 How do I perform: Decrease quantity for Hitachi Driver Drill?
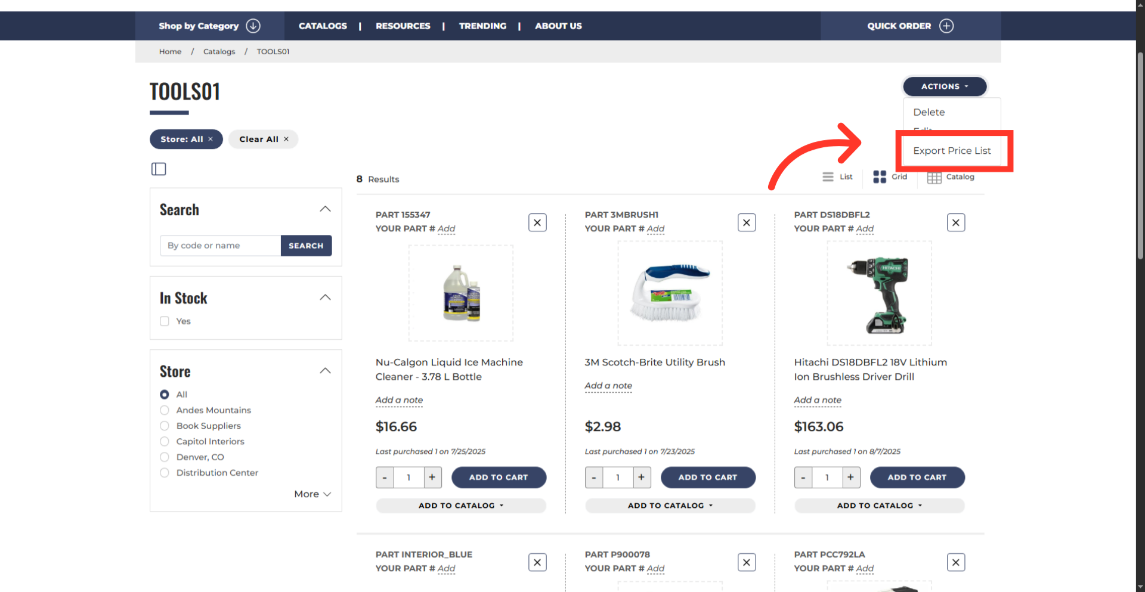click(x=803, y=477)
